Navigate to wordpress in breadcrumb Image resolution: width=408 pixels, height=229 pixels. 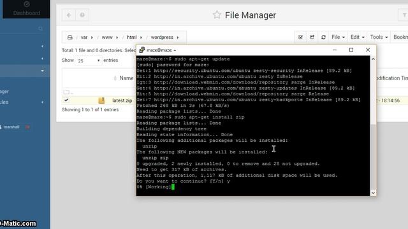tap(162, 38)
